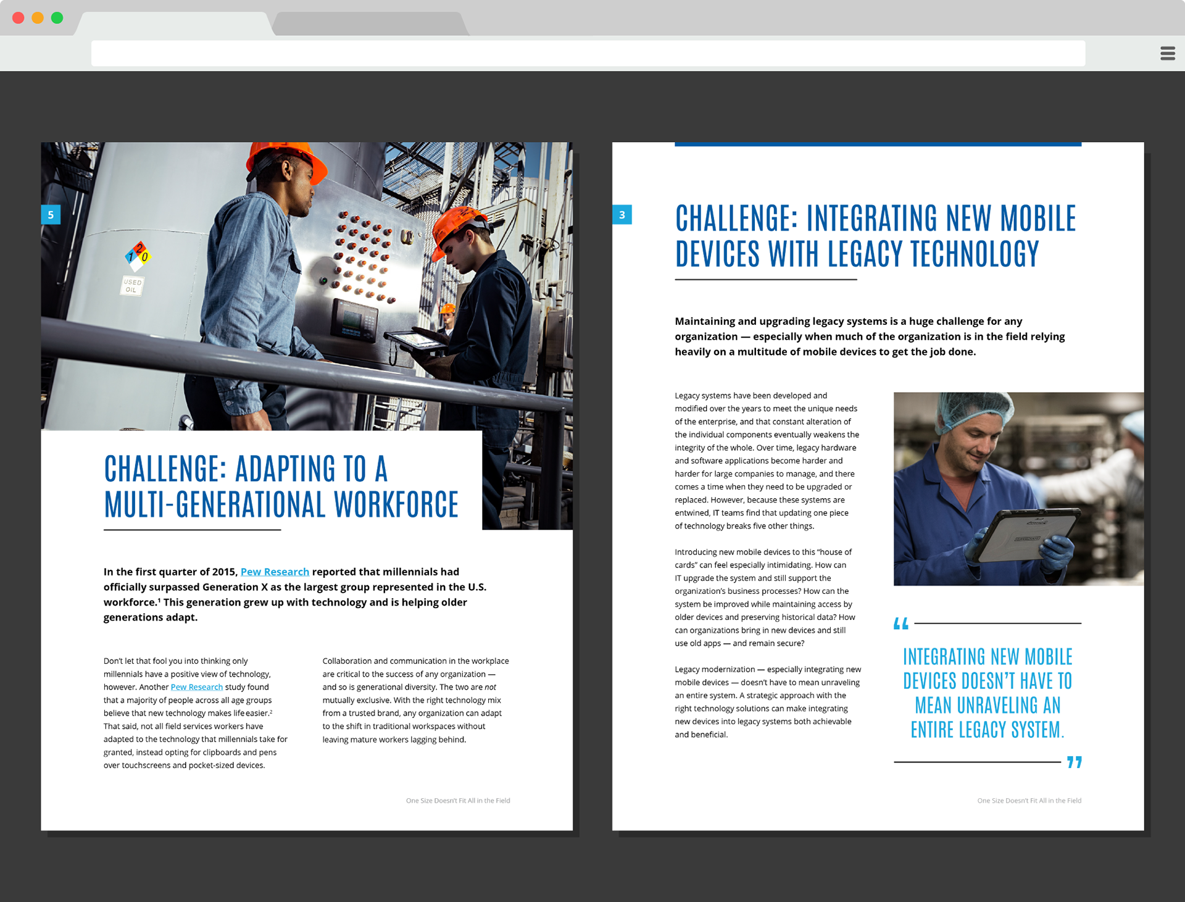1185x902 pixels.
Task: Click the yellow minimize window button
Action: (38, 18)
